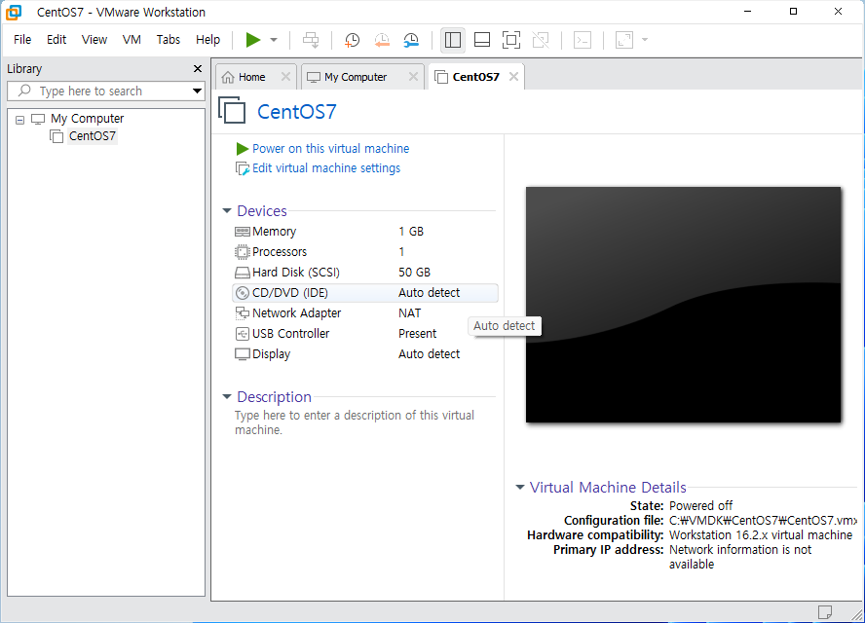
Task: Close the My Computer tab
Action: 413,77
